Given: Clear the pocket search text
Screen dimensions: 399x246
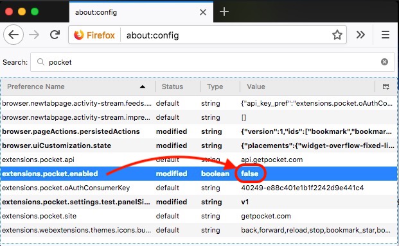Looking at the screenshot, I should (384, 62).
